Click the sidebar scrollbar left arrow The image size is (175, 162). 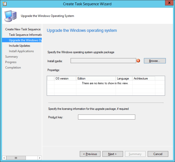[4, 158]
